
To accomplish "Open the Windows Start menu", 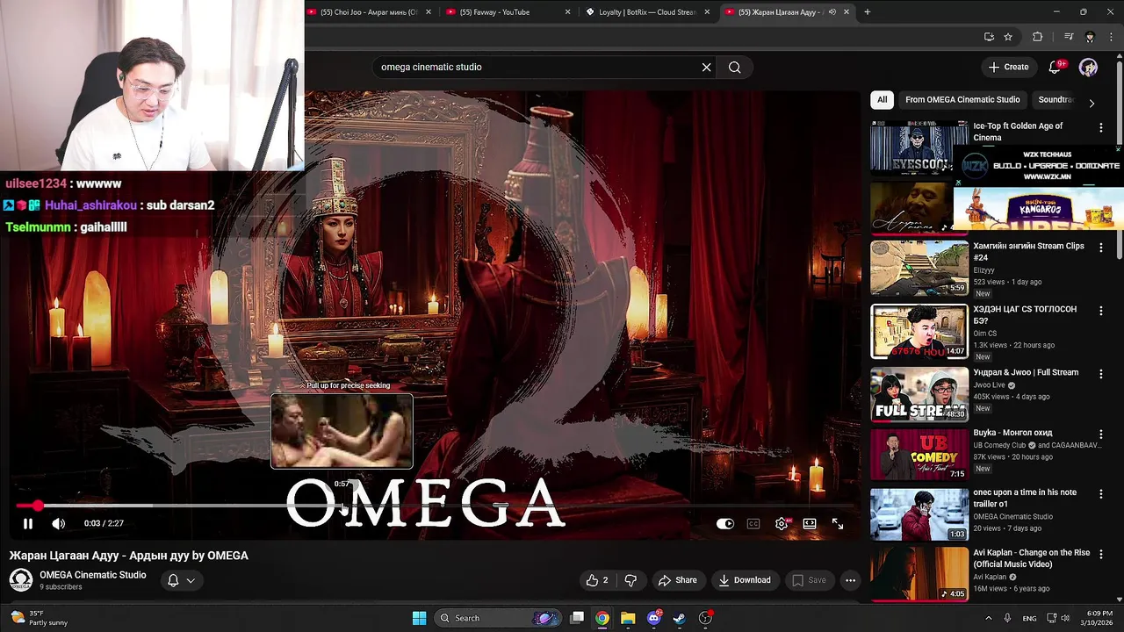I will coord(419,618).
